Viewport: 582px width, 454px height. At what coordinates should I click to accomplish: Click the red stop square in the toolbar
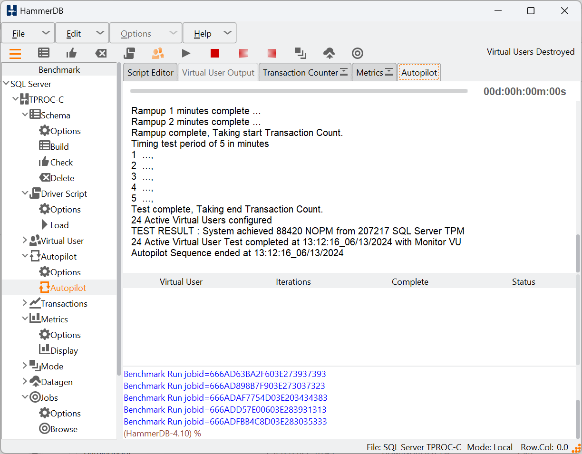click(215, 53)
